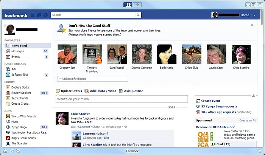Click the Ads page icon
Screen dimensions: 265x155
(8, 69)
